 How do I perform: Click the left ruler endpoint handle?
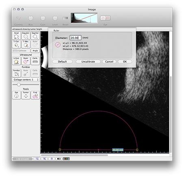(60, 150)
